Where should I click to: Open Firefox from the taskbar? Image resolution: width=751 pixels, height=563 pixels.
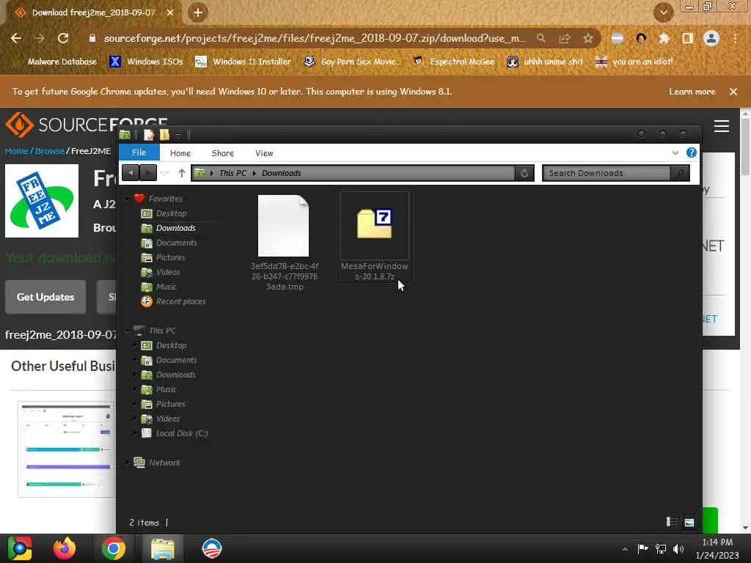pyautogui.click(x=65, y=548)
